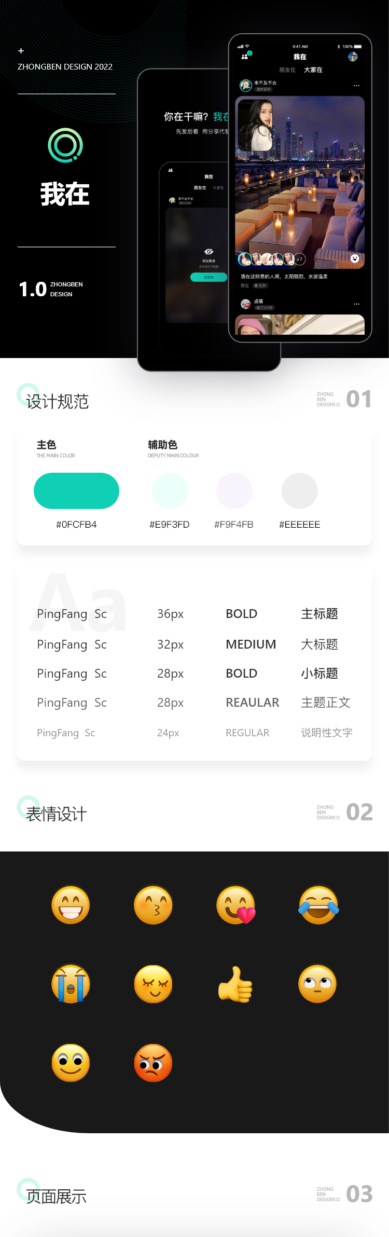Open the selfie inset on the city photo
The height and width of the screenshot is (1237, 389).
255,125
